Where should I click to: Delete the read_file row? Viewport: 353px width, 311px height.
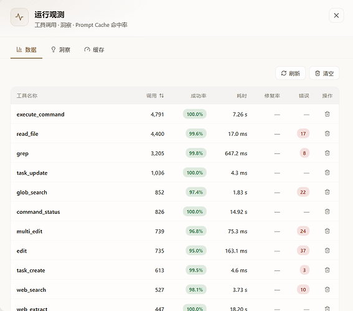point(327,133)
